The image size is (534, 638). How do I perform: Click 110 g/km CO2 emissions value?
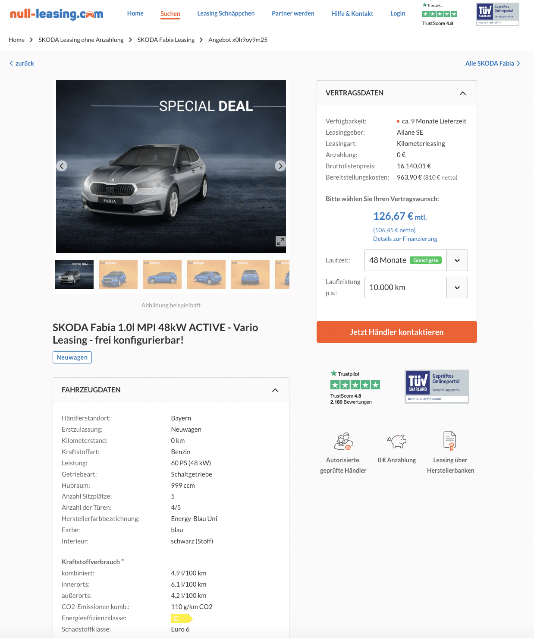click(192, 607)
